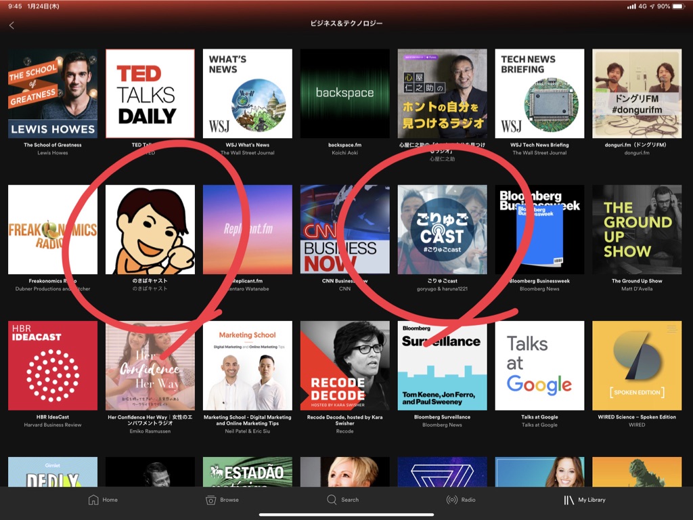Tap the My Library shelf icon
The image size is (693, 520).
click(568, 500)
